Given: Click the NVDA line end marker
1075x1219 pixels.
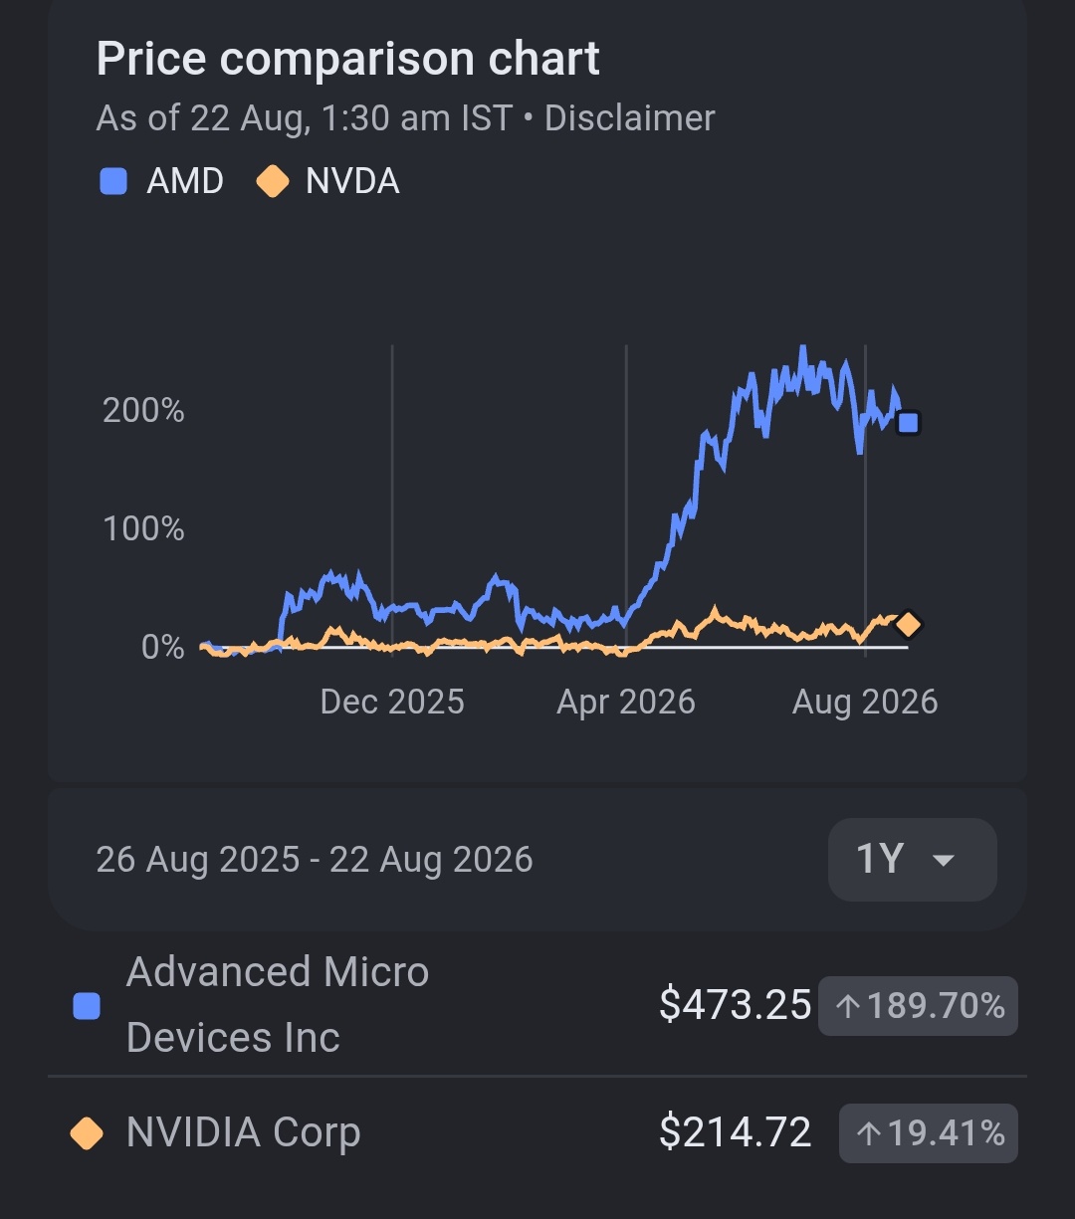Looking at the screenshot, I should pyautogui.click(x=908, y=625).
